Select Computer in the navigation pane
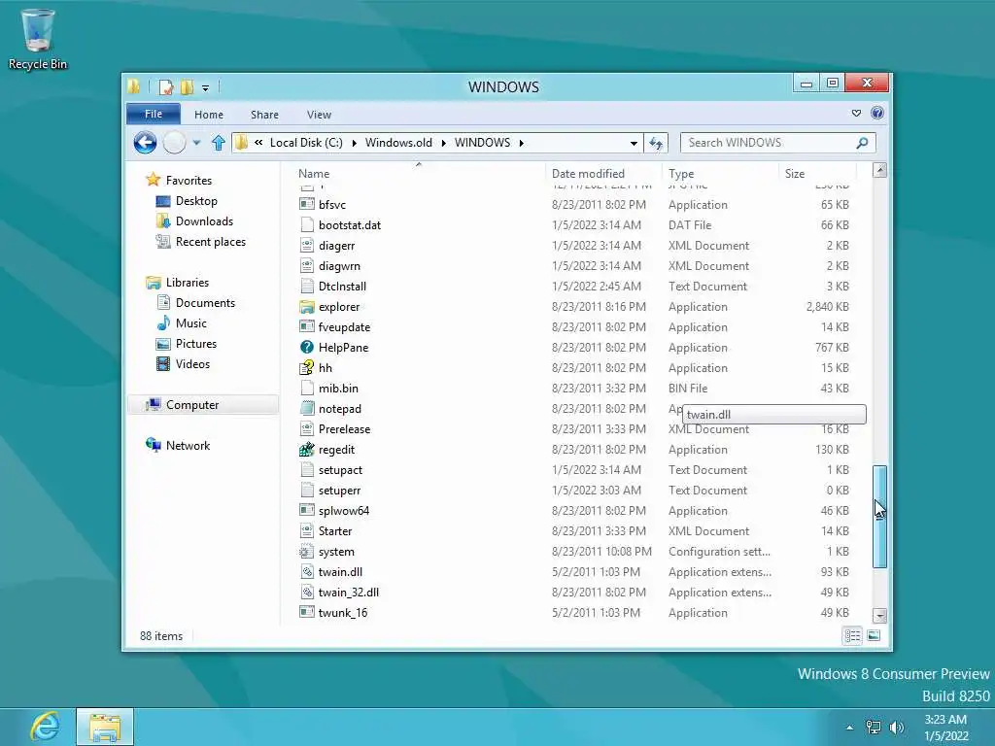This screenshot has width=995, height=746. click(191, 405)
